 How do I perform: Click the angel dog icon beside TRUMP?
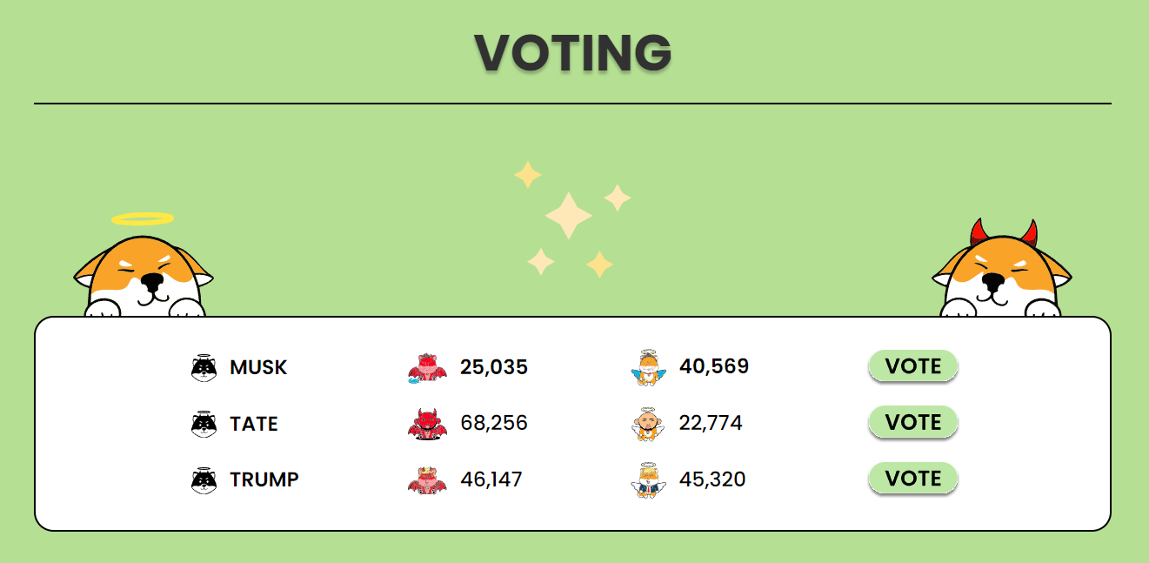[x=204, y=479]
